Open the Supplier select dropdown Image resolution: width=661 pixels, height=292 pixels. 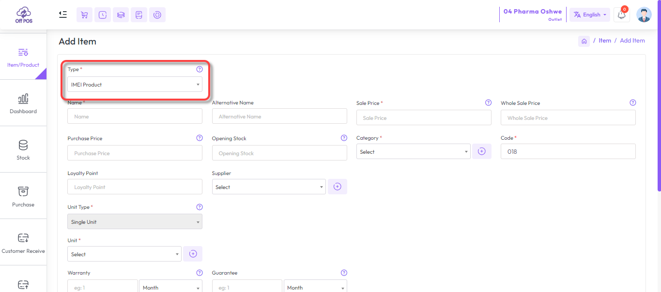coord(269,187)
